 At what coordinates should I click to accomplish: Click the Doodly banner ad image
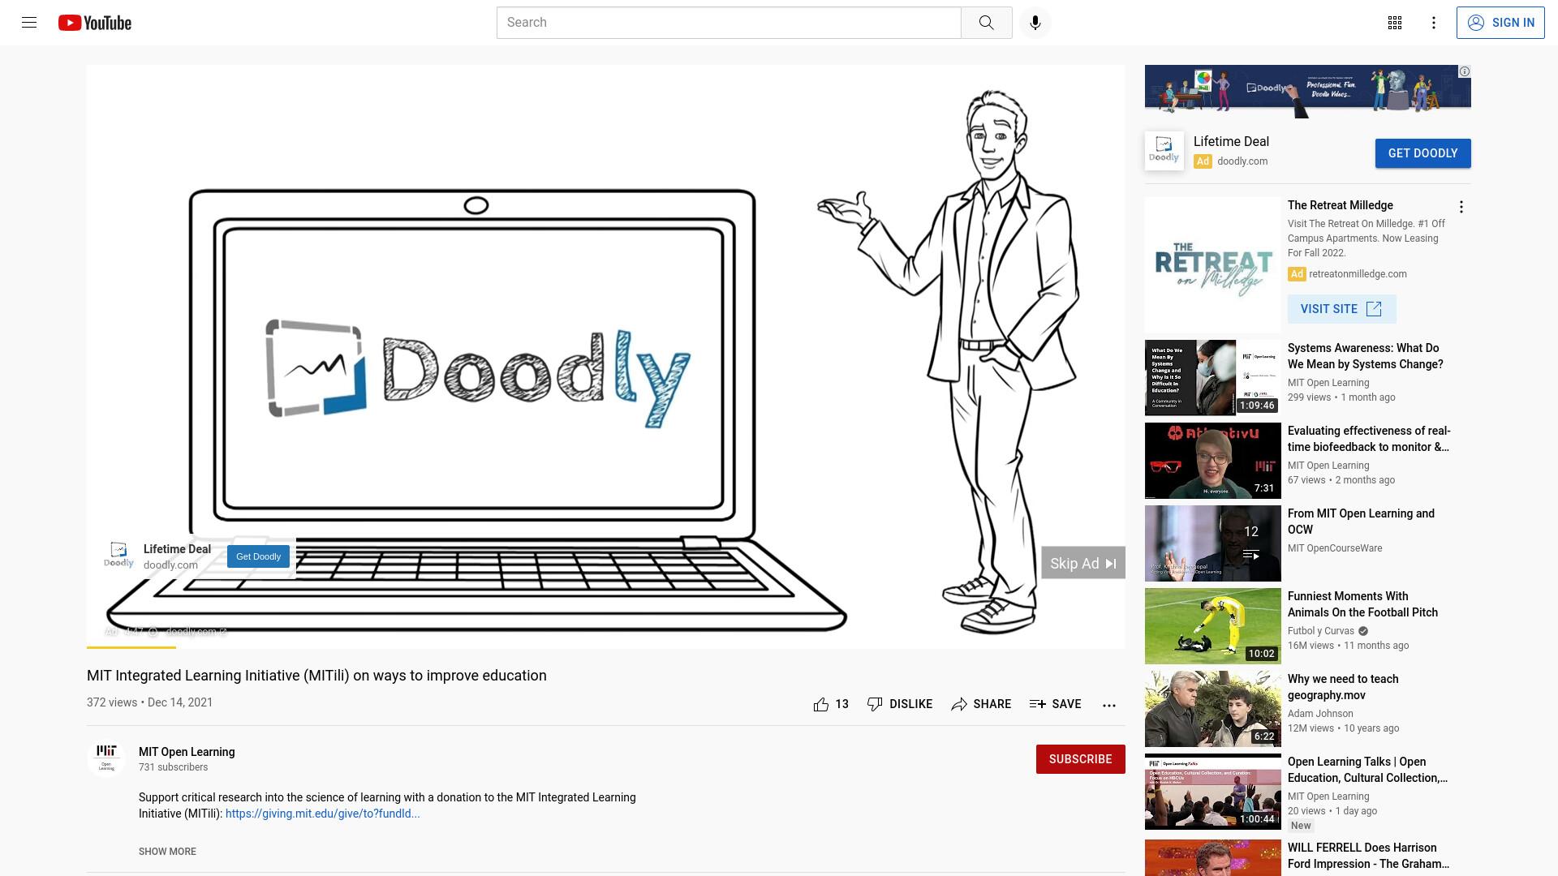pyautogui.click(x=1307, y=92)
